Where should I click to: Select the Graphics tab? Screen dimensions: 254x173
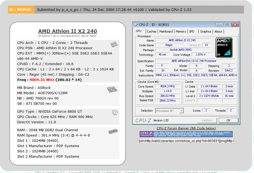(205, 31)
